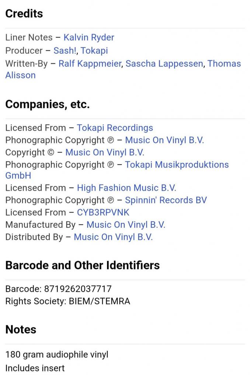
Task: Open the Tokapi producer link
Action: (x=94, y=51)
